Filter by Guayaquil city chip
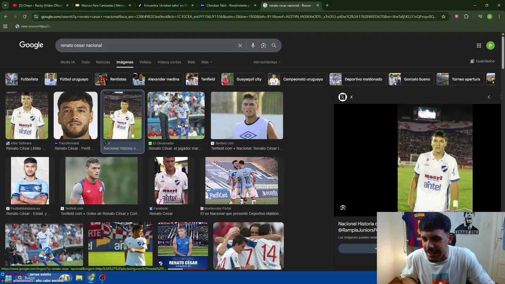Viewport: 505px width, 284px height. [243, 79]
